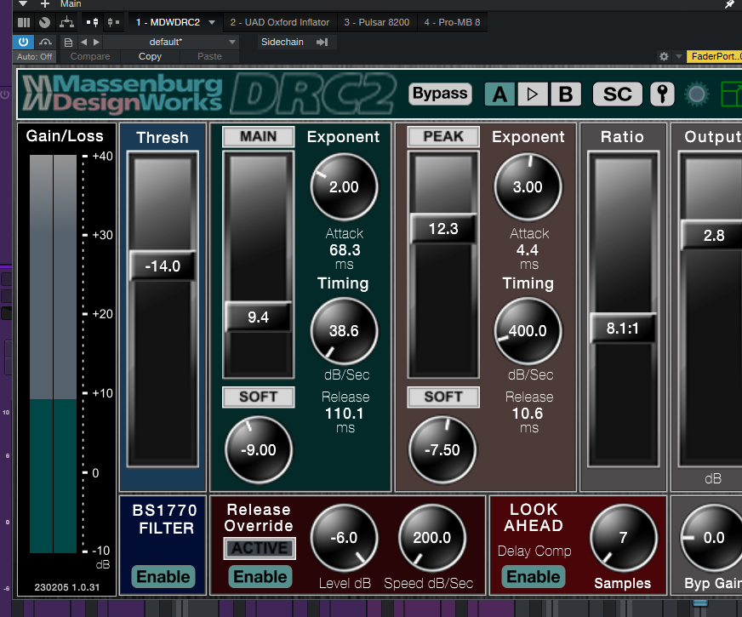Click the Look Ahead Samples knob showing 7
Viewport: 742px width, 617px height.
[623, 538]
